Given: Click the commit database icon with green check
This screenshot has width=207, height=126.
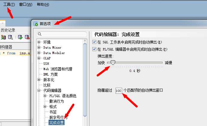Looking at the screenshot, I should (x=20, y=37).
